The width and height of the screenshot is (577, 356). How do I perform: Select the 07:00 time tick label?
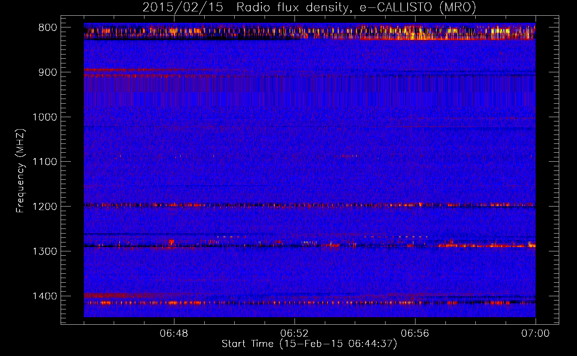pyautogui.click(x=536, y=334)
